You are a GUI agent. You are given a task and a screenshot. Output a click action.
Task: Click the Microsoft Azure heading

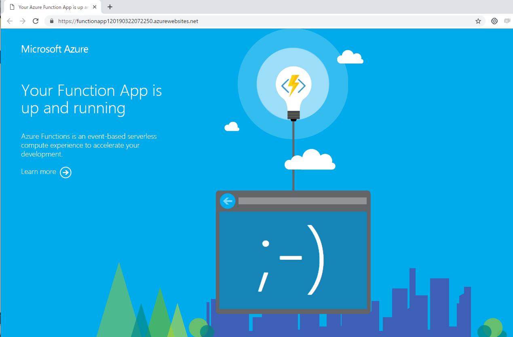(55, 49)
